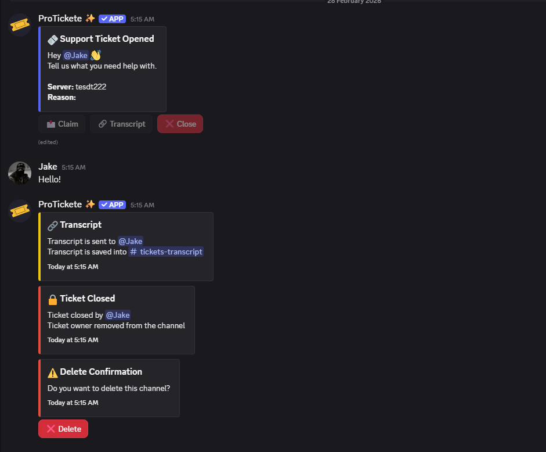Click ProTickete ticket avatar beside Transcript message
The width and height of the screenshot is (546, 452).
[20, 211]
